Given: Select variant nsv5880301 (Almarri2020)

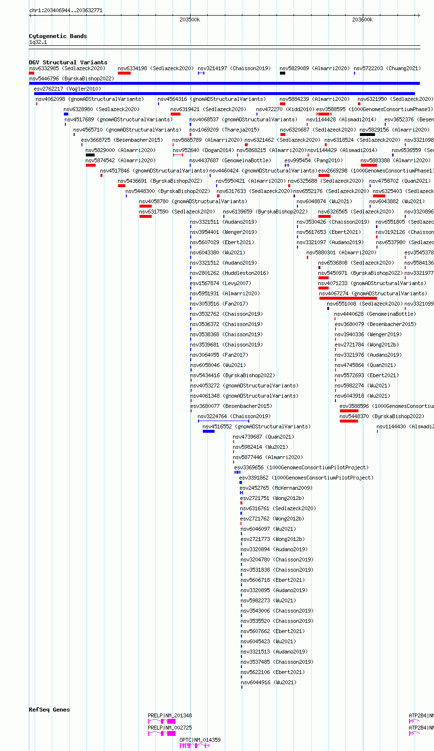Looking at the screenshot, I should [x=341, y=252].
